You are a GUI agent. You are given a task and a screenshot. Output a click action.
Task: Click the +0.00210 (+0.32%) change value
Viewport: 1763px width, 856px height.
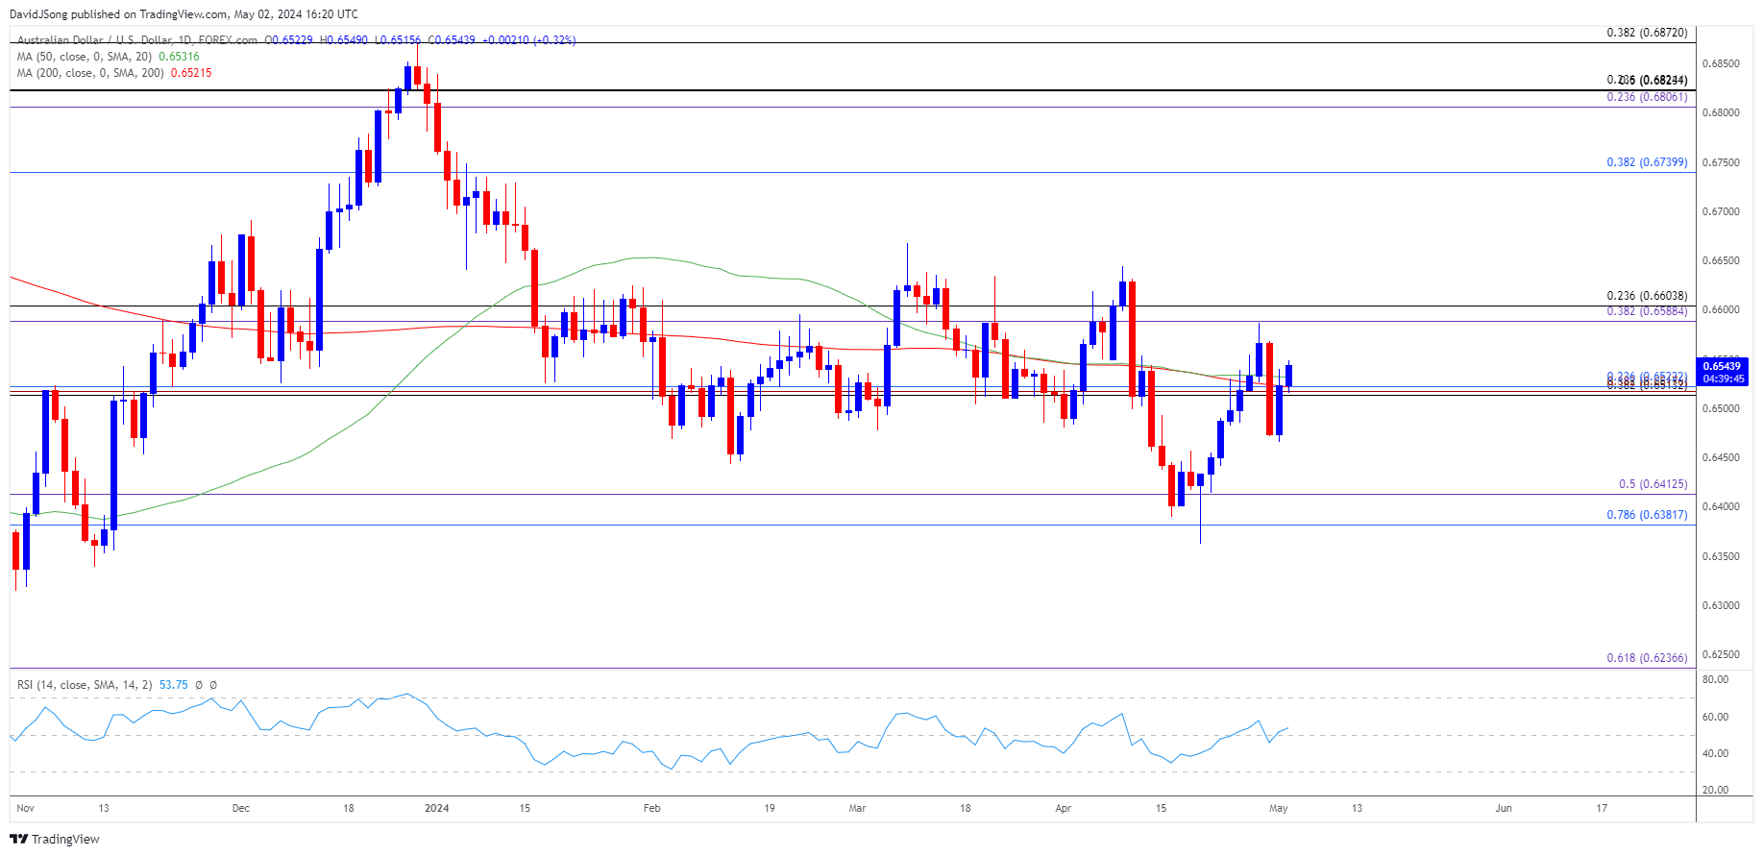528,40
